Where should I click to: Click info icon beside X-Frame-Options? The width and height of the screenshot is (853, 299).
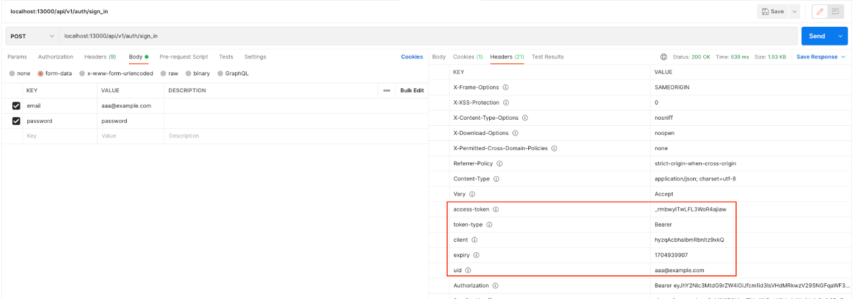point(506,88)
